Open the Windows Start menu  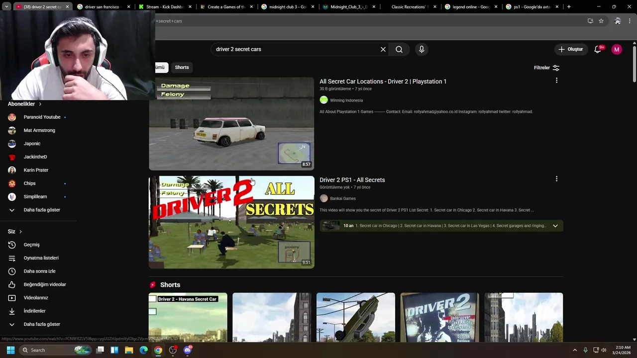click(10, 350)
